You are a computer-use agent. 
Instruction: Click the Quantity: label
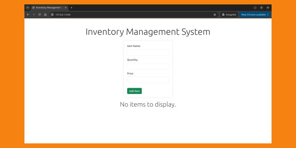point(132,60)
